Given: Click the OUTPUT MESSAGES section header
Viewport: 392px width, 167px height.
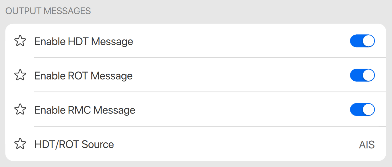Looking at the screenshot, I should [x=48, y=11].
